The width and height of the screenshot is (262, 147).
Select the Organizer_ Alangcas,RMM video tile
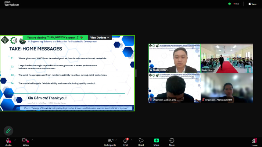click(227, 88)
